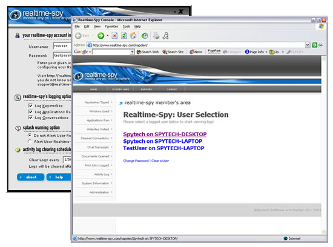Select Spytech on SPYTECH-LAPTOP user
The height and width of the screenshot is (247, 333).
point(163,141)
